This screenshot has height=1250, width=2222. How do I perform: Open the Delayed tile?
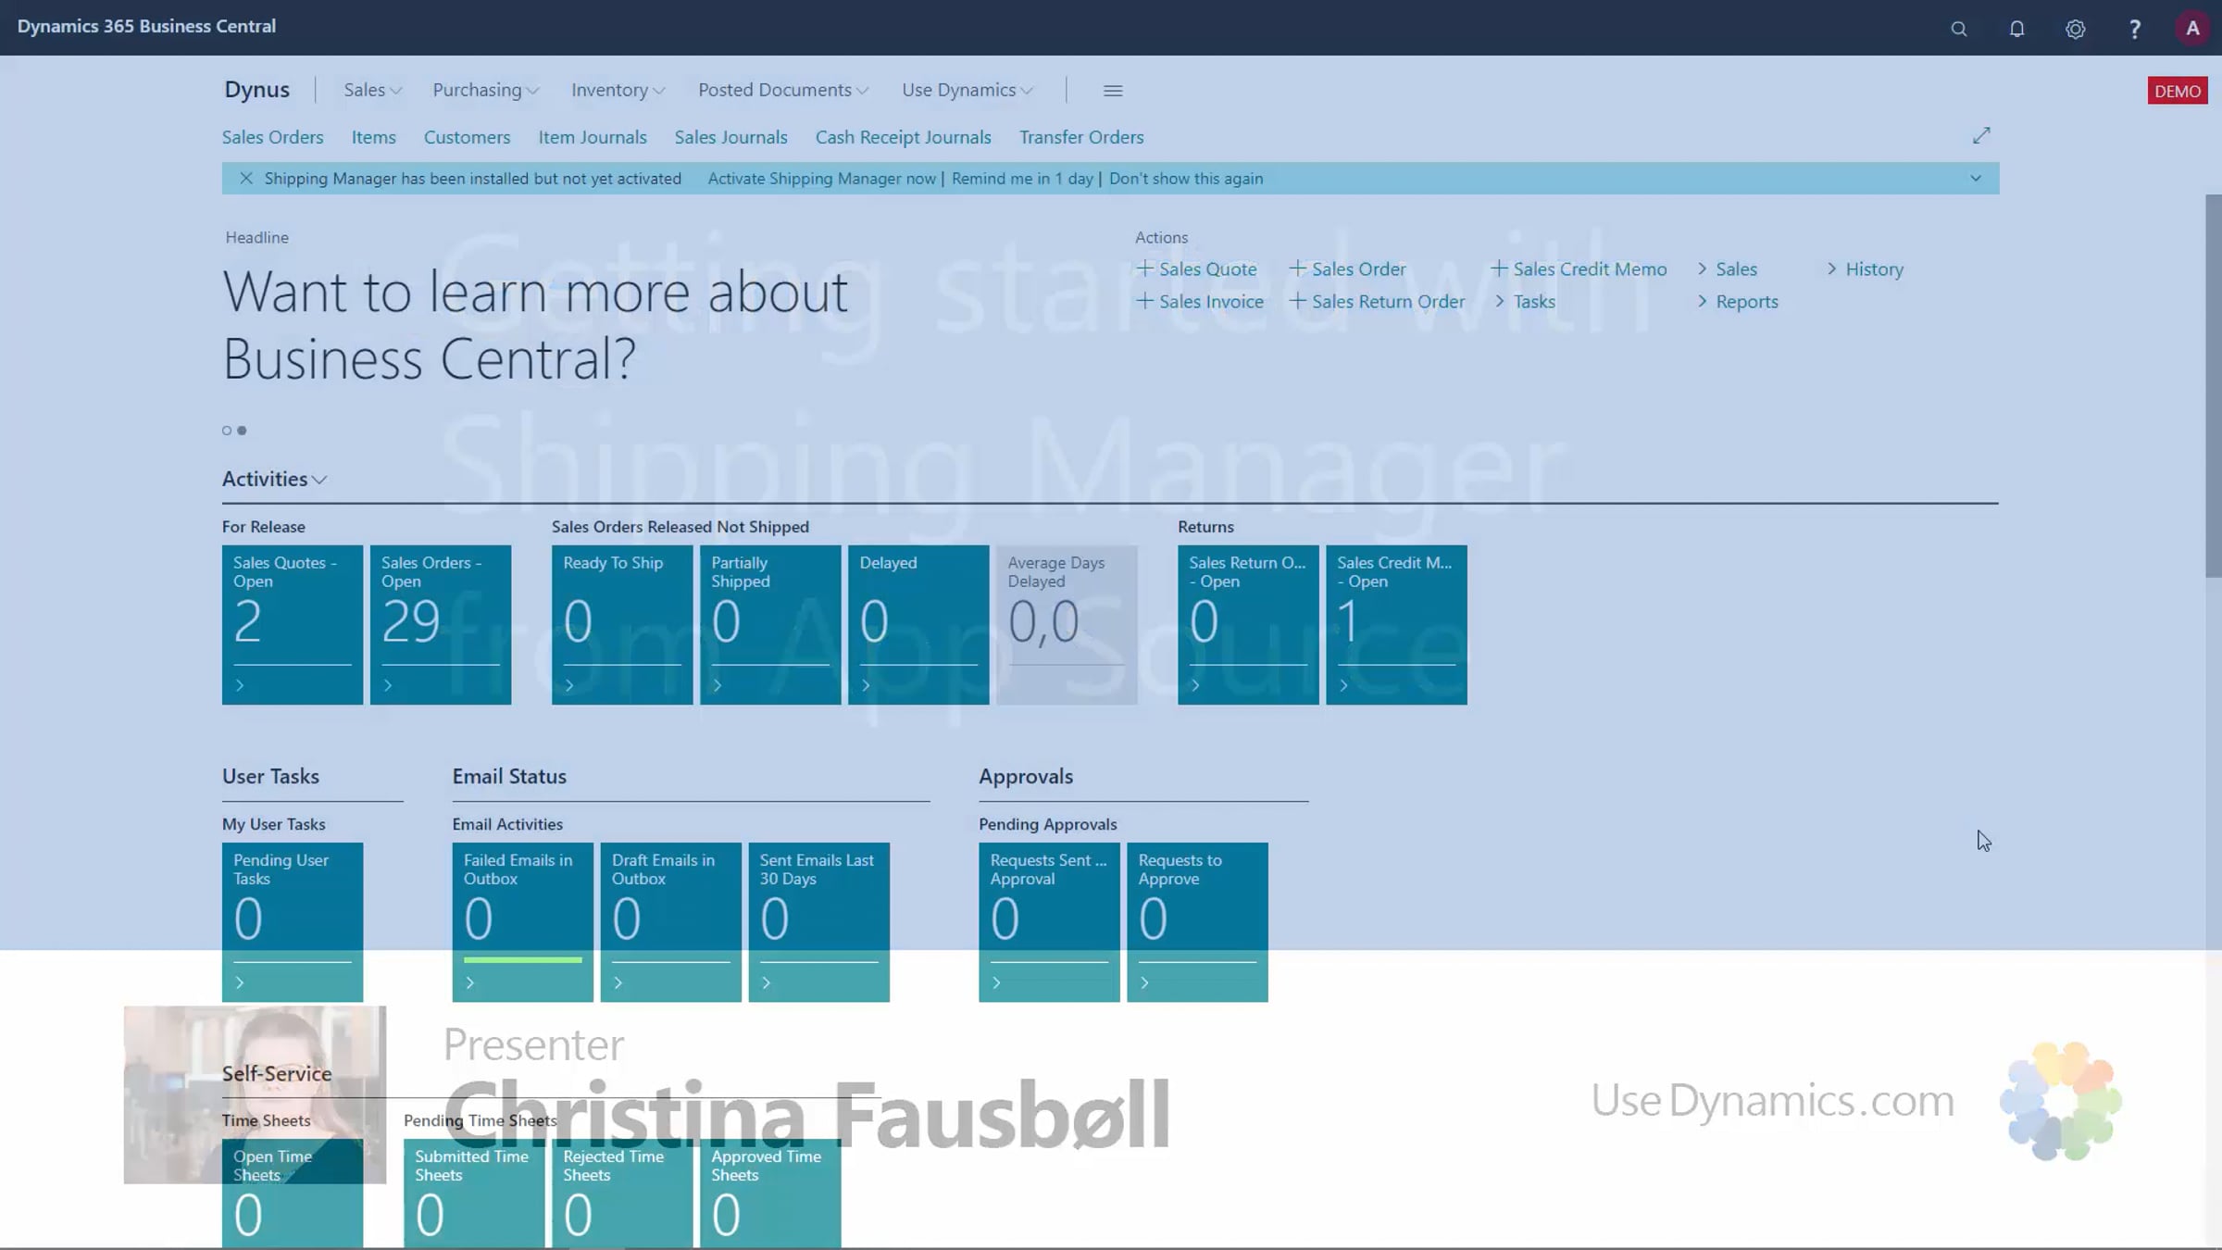pyautogui.click(x=918, y=625)
